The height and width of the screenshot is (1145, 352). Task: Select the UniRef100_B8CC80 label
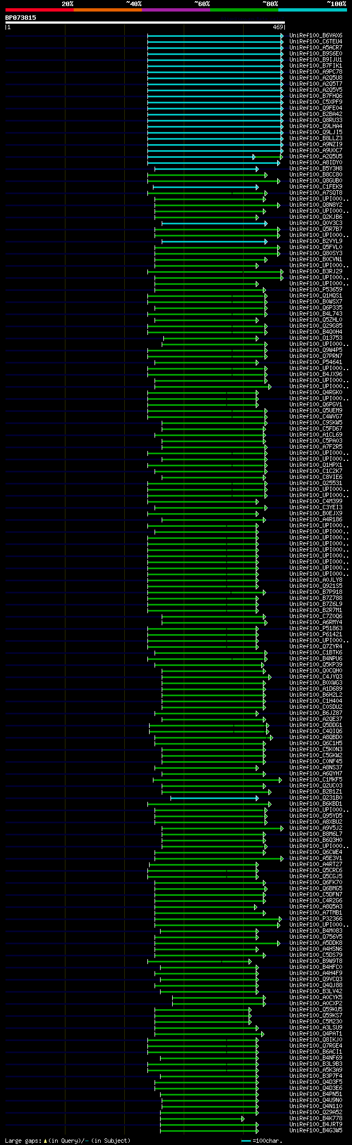316,175
